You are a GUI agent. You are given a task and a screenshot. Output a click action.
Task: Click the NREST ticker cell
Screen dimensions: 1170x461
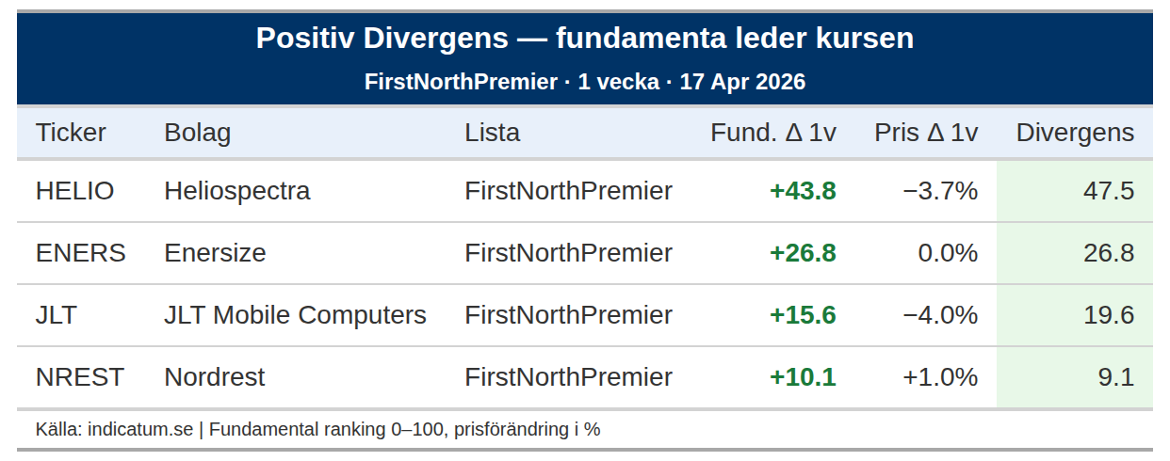[79, 377]
